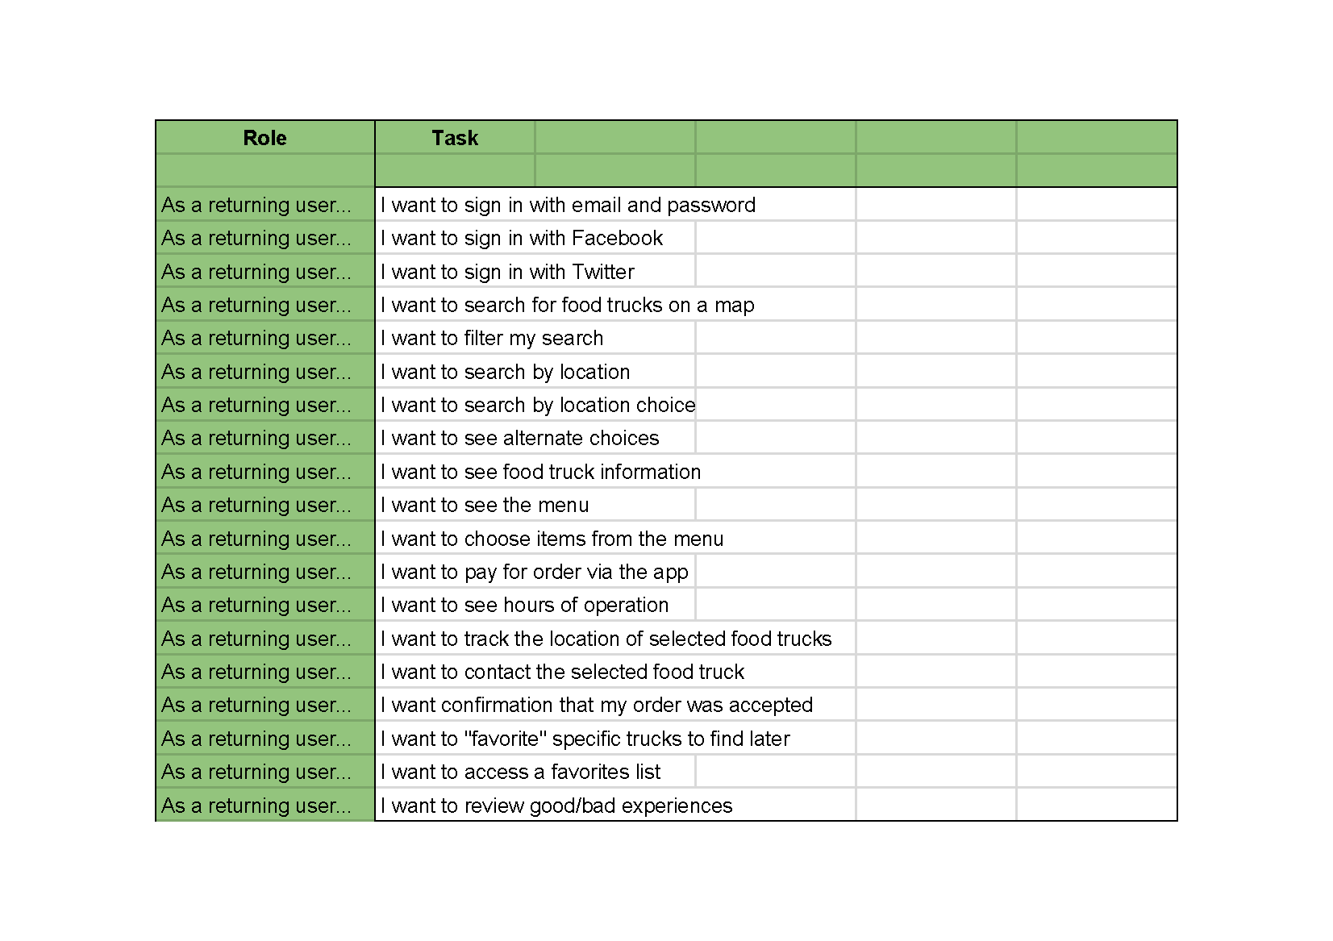This screenshot has width=1333, height=941.
Task: Select 'I want to review good/bad experiences' cell
Action: [x=615, y=805]
